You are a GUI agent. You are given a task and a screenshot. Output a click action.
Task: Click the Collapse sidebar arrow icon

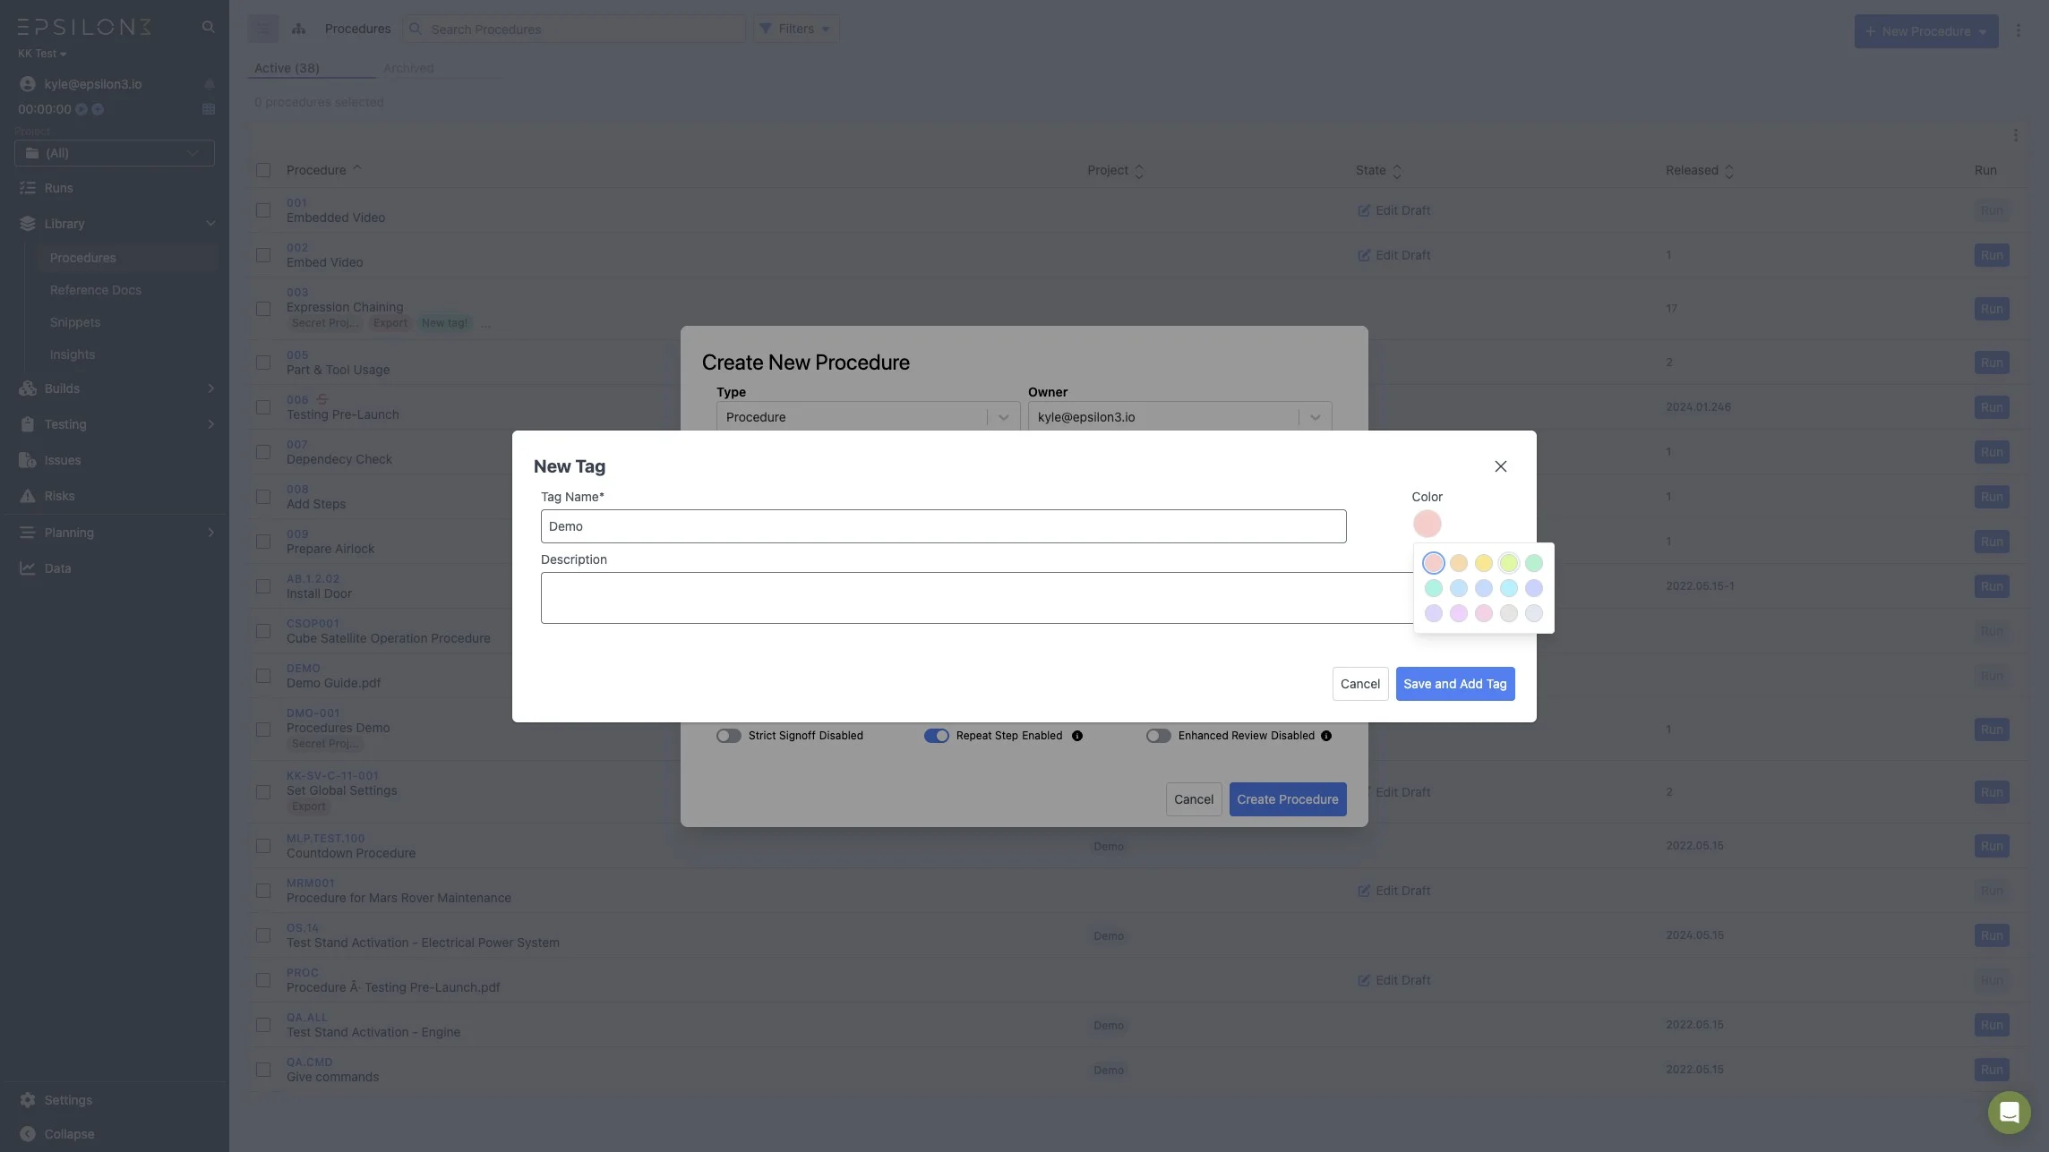tap(28, 1134)
